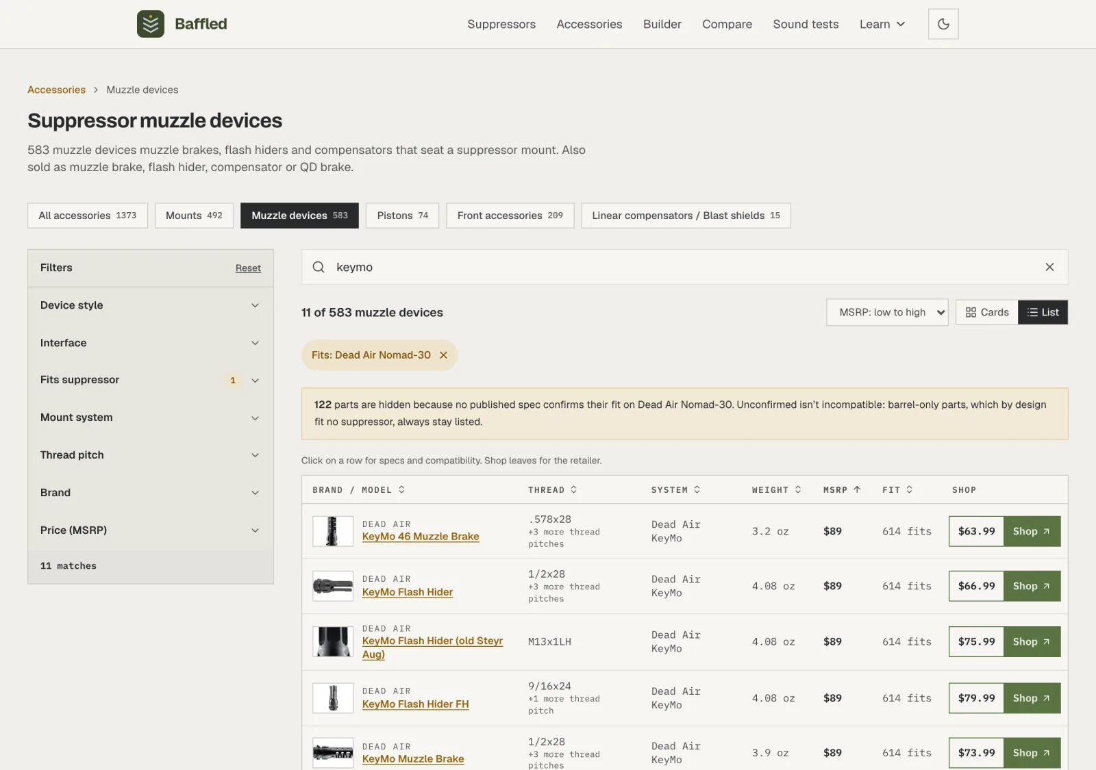This screenshot has width=1096, height=770.
Task: Sort table by Weight column
Action: point(777,490)
